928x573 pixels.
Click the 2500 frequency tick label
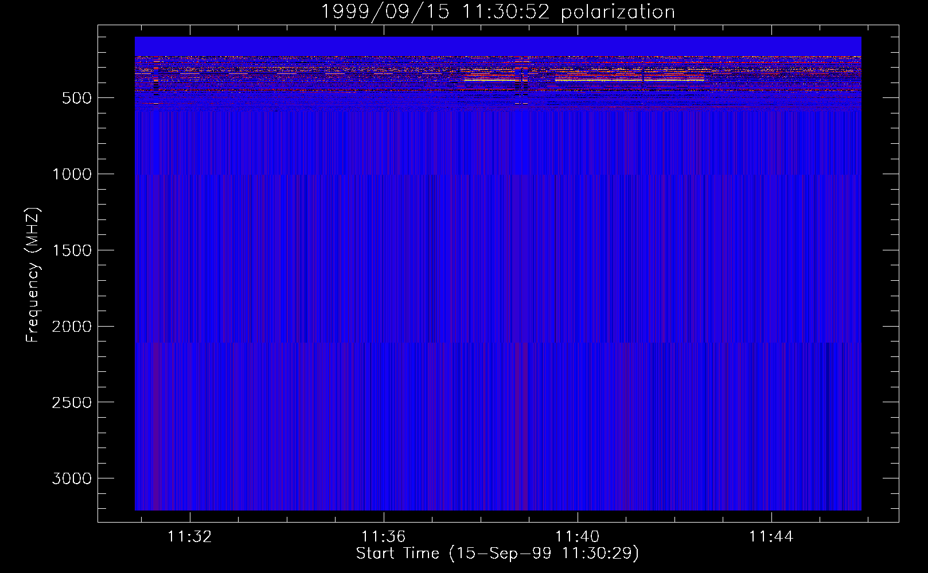click(72, 403)
